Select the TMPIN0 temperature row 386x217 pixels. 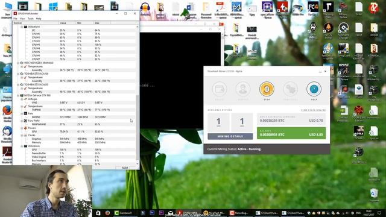(75, 110)
